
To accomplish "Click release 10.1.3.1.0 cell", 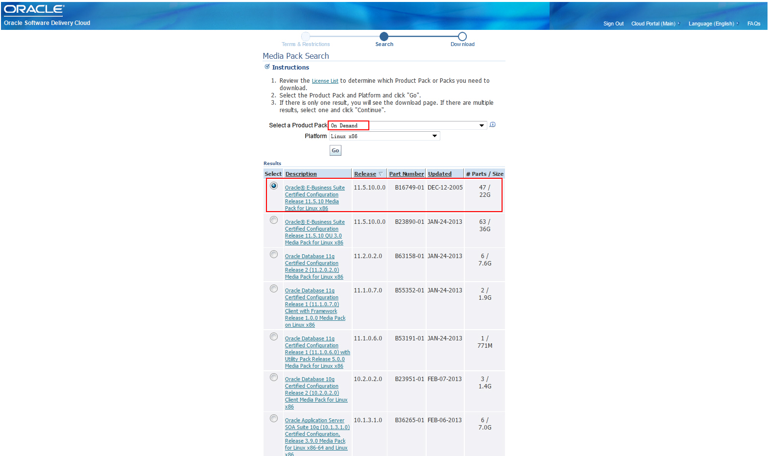I will click(368, 420).
